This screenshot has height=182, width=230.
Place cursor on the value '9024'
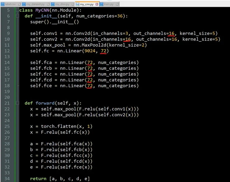pos(90,51)
